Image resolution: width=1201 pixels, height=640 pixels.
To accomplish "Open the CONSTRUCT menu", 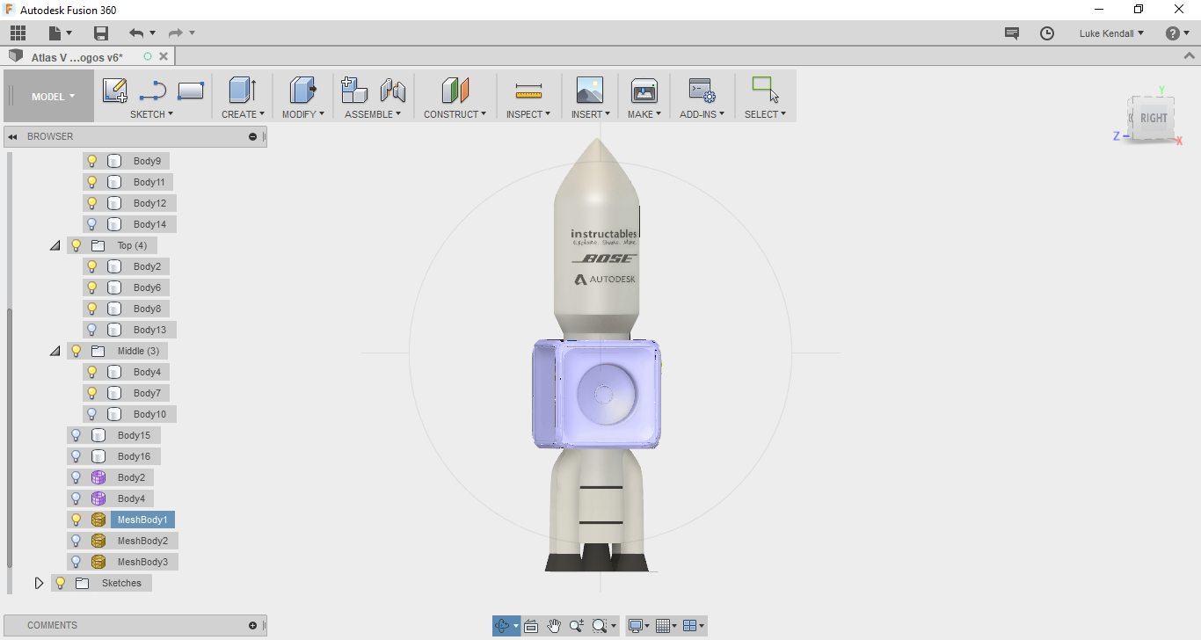I will [x=455, y=114].
